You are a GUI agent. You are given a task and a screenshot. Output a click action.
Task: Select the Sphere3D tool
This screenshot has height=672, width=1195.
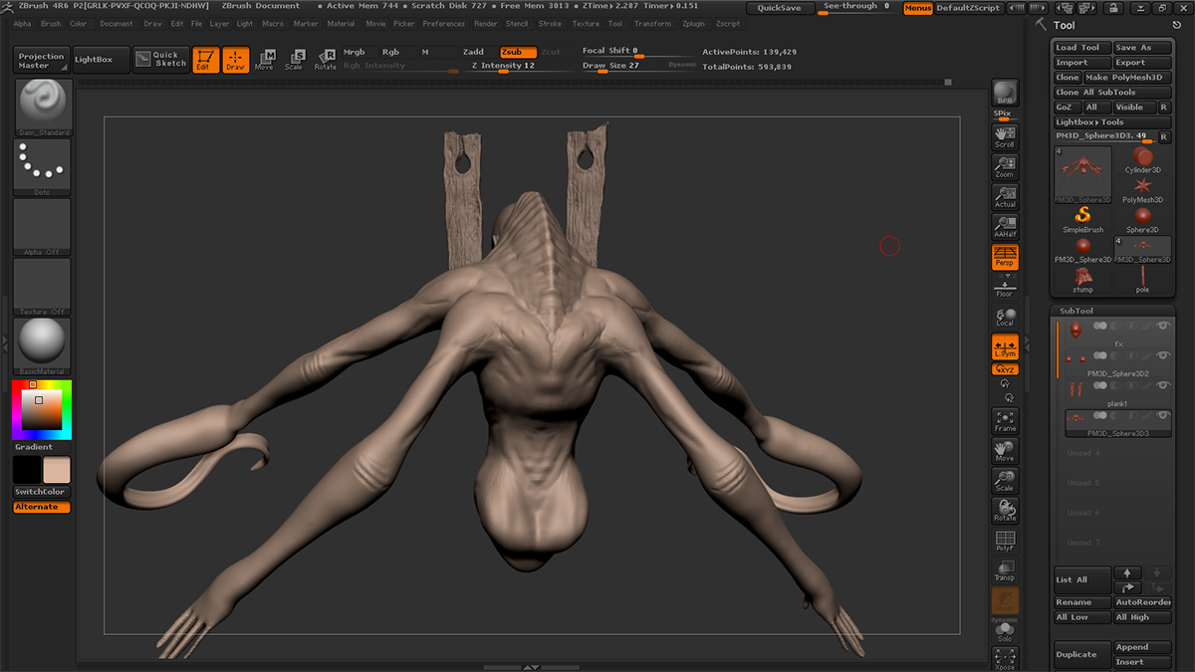[1142, 220]
